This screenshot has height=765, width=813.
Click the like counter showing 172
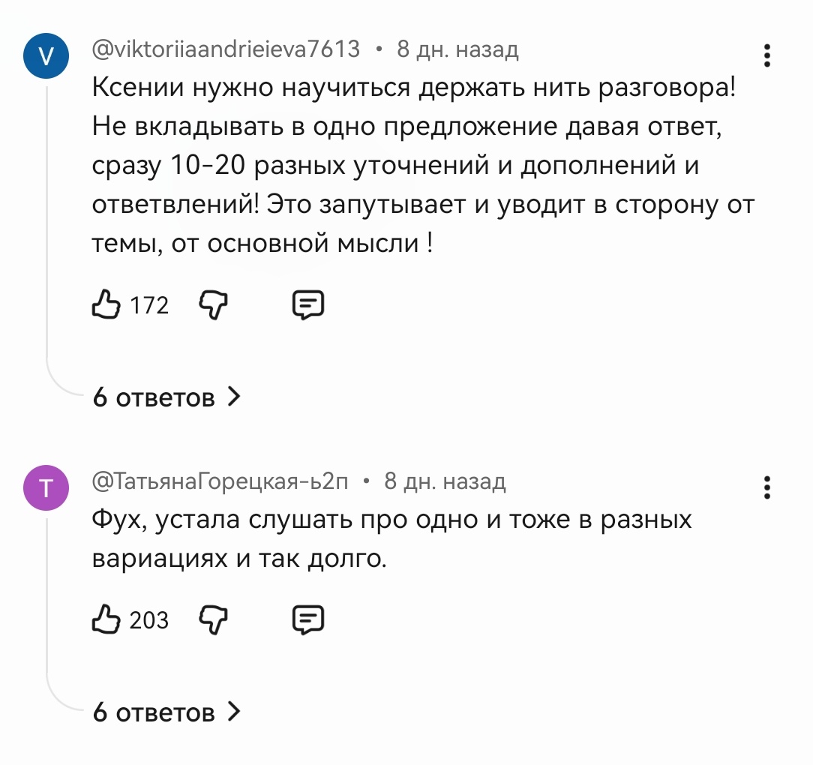point(149,304)
